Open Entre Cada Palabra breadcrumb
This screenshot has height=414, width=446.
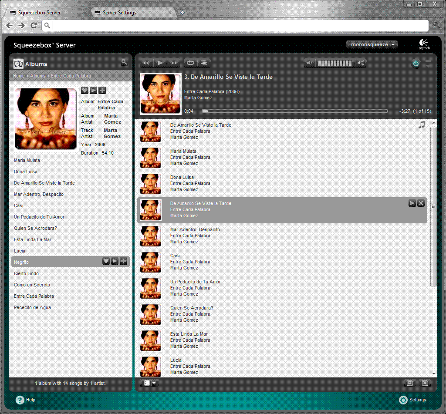tap(71, 76)
